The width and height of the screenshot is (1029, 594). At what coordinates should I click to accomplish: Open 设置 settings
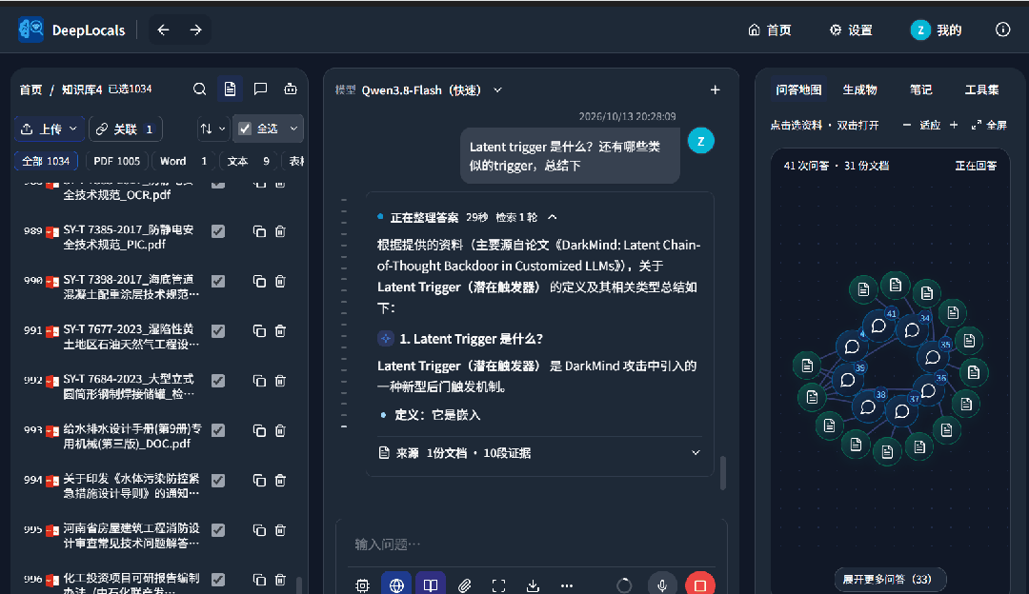pyautogui.click(x=851, y=30)
